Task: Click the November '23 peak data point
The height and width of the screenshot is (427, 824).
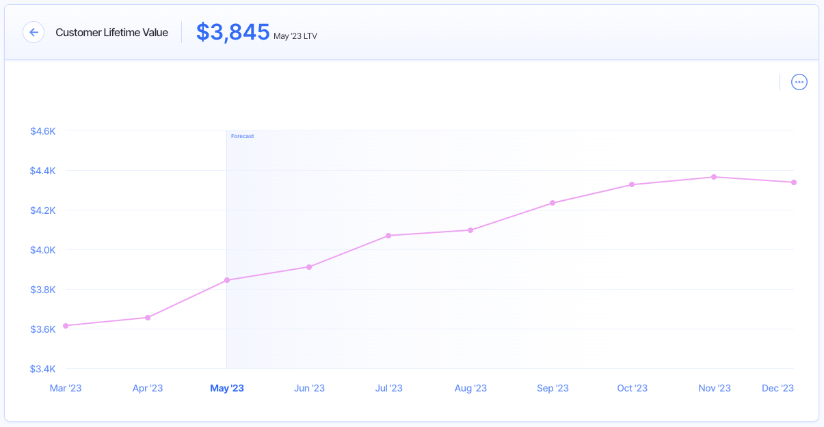Action: click(x=713, y=176)
